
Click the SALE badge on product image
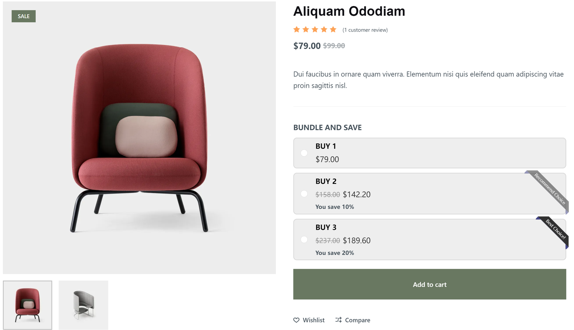coord(24,16)
